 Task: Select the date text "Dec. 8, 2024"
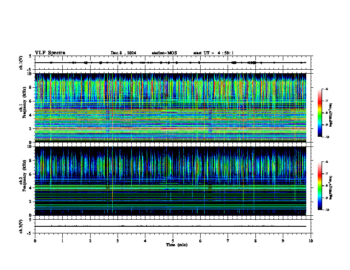tap(123, 53)
